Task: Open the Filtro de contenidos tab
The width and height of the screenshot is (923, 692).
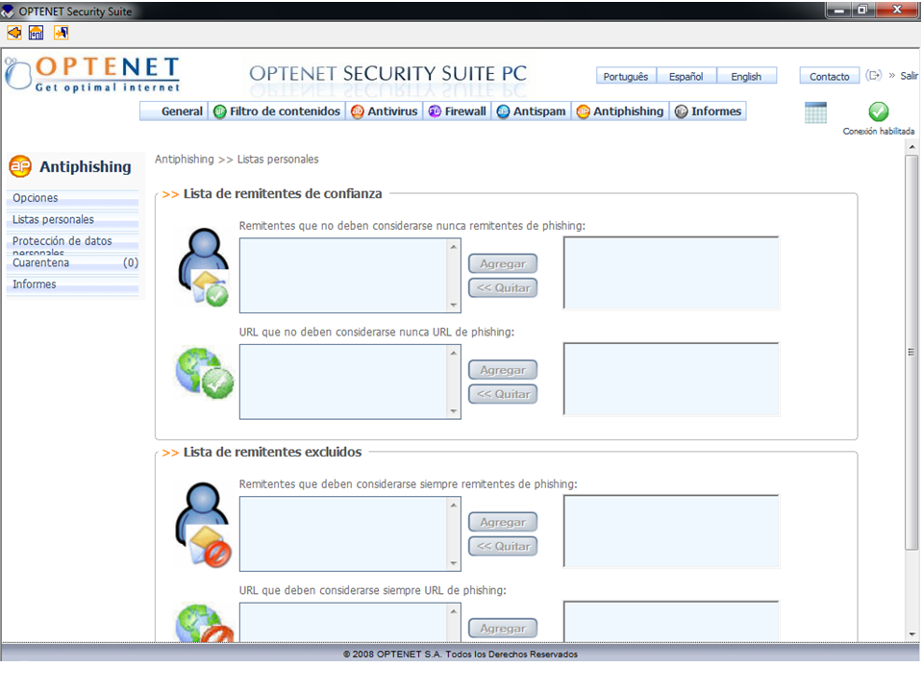Action: [x=276, y=111]
